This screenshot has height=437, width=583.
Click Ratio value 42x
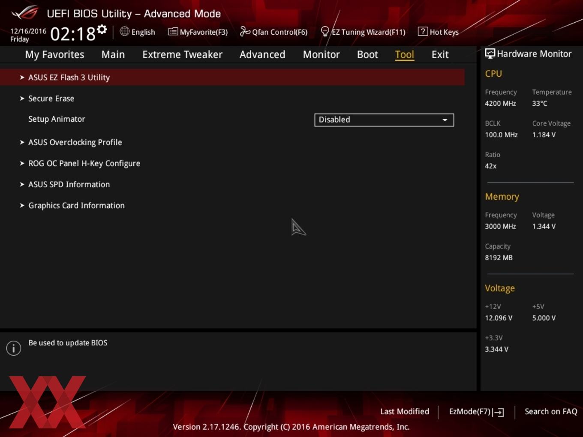click(490, 166)
